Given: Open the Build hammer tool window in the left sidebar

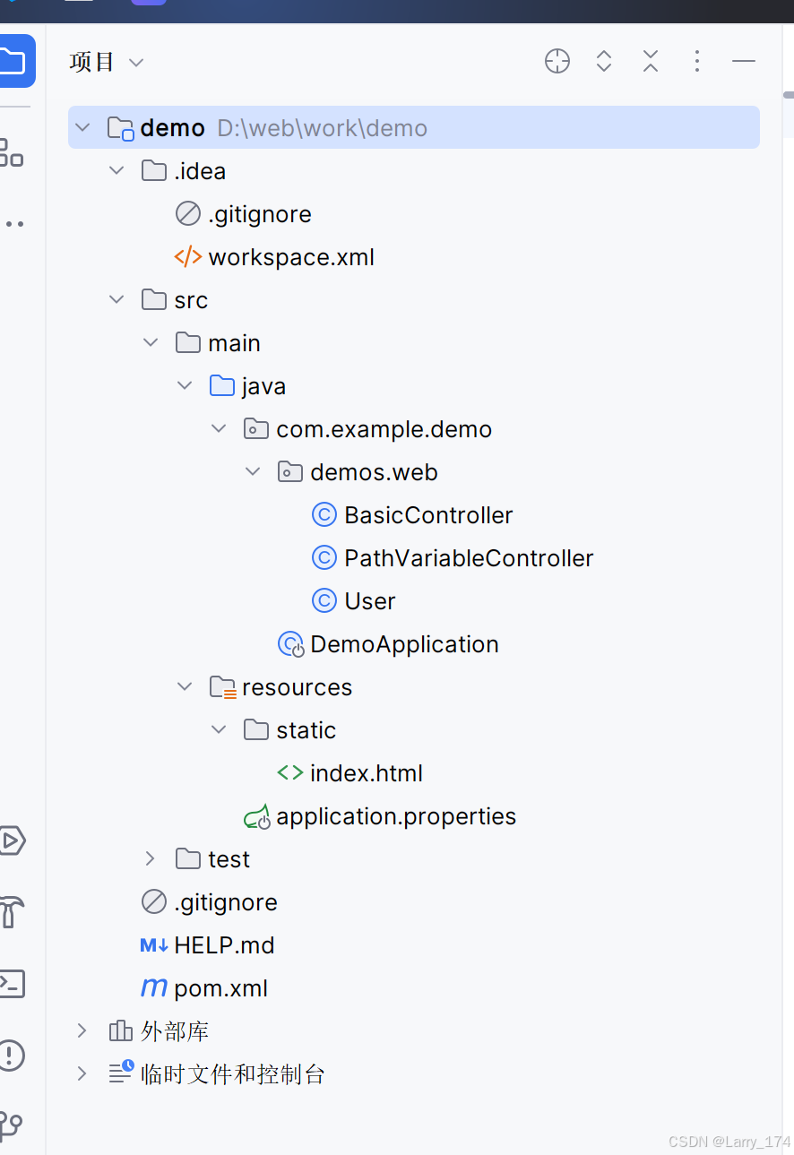Looking at the screenshot, I should (11, 912).
